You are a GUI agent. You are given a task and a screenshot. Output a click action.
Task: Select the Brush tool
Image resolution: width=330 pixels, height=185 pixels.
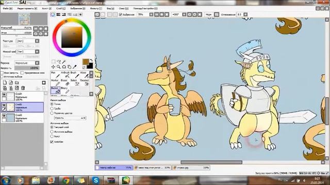click(75, 75)
